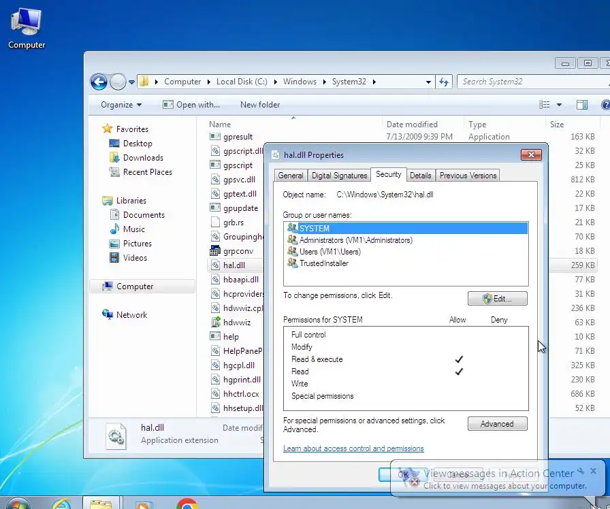Open the Organize menu
610x509 pixels.
121,105
